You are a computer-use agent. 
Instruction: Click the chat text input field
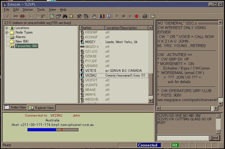pos(183,138)
